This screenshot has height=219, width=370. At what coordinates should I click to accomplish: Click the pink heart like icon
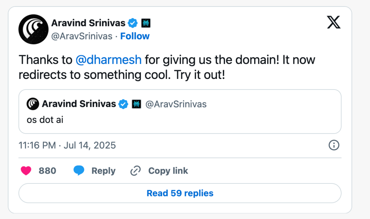tap(26, 170)
